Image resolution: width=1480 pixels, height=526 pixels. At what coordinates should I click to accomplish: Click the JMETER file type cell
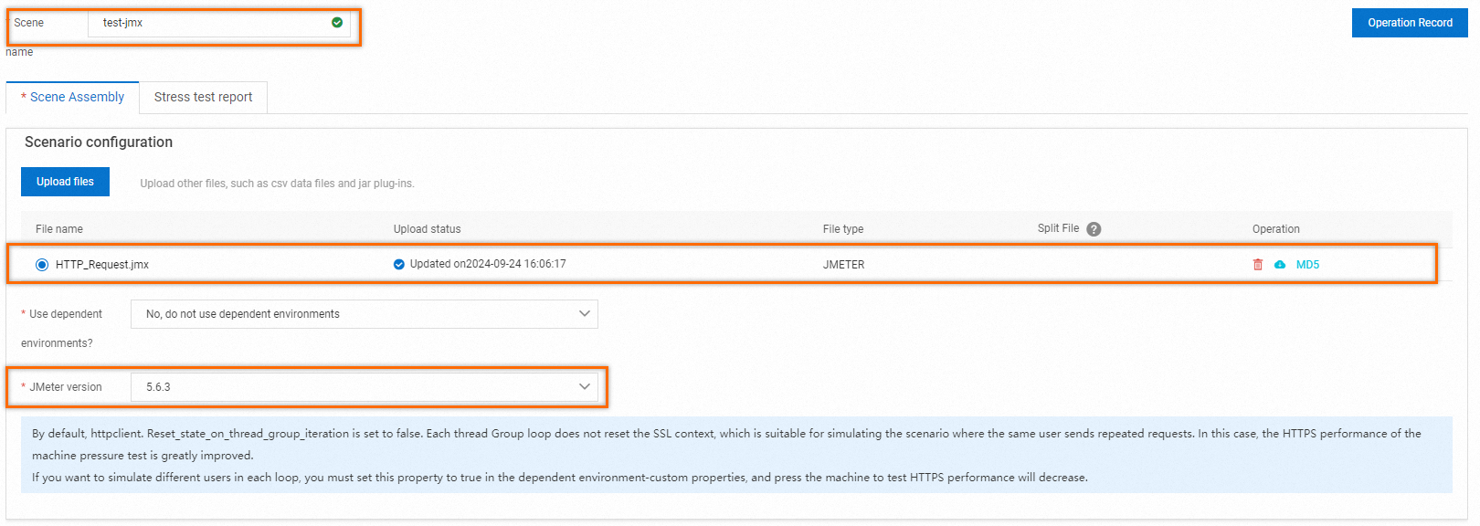click(x=843, y=265)
